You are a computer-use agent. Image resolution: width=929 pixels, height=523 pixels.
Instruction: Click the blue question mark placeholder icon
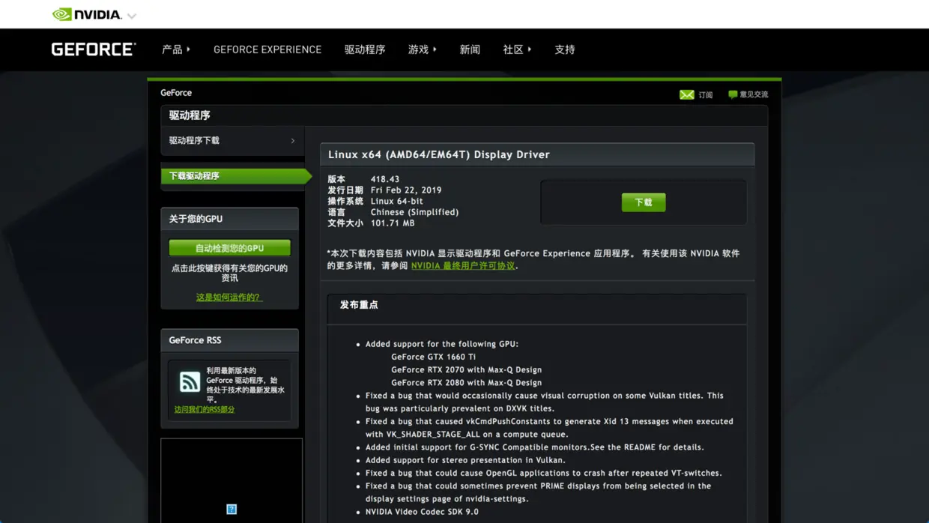(232, 510)
